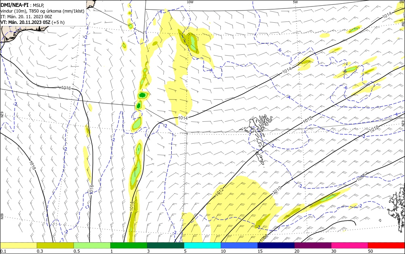Click the legend value "10"
Image resolution: width=405 pixels, height=254 pixels.
[x=223, y=251]
